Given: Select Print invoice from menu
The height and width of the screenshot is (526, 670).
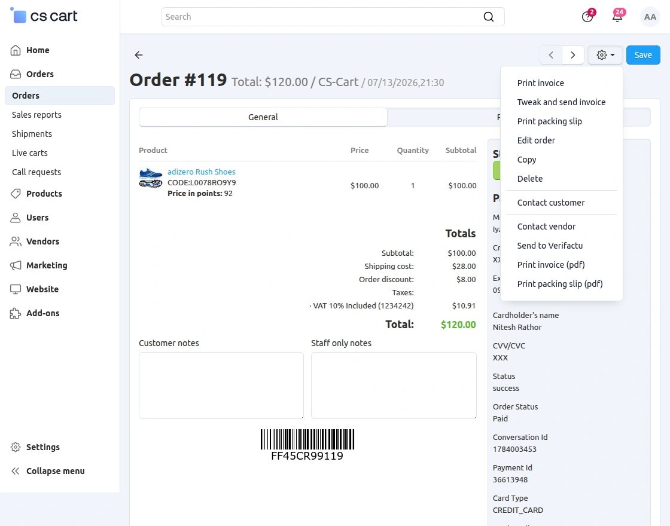Looking at the screenshot, I should (x=541, y=83).
